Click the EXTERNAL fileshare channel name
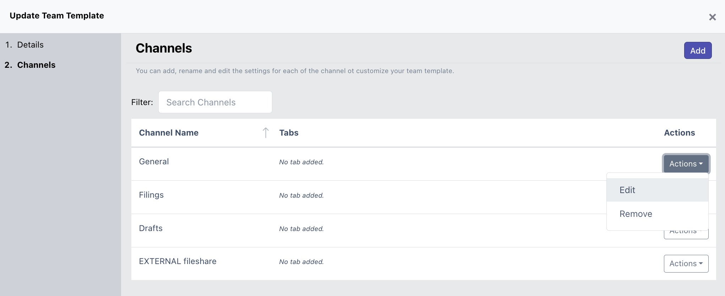The image size is (725, 296). point(178,261)
